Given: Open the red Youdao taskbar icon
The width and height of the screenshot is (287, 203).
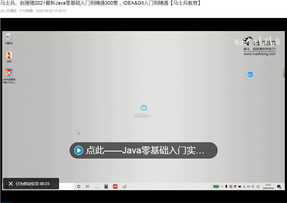Looking at the screenshot, I should [115, 186].
